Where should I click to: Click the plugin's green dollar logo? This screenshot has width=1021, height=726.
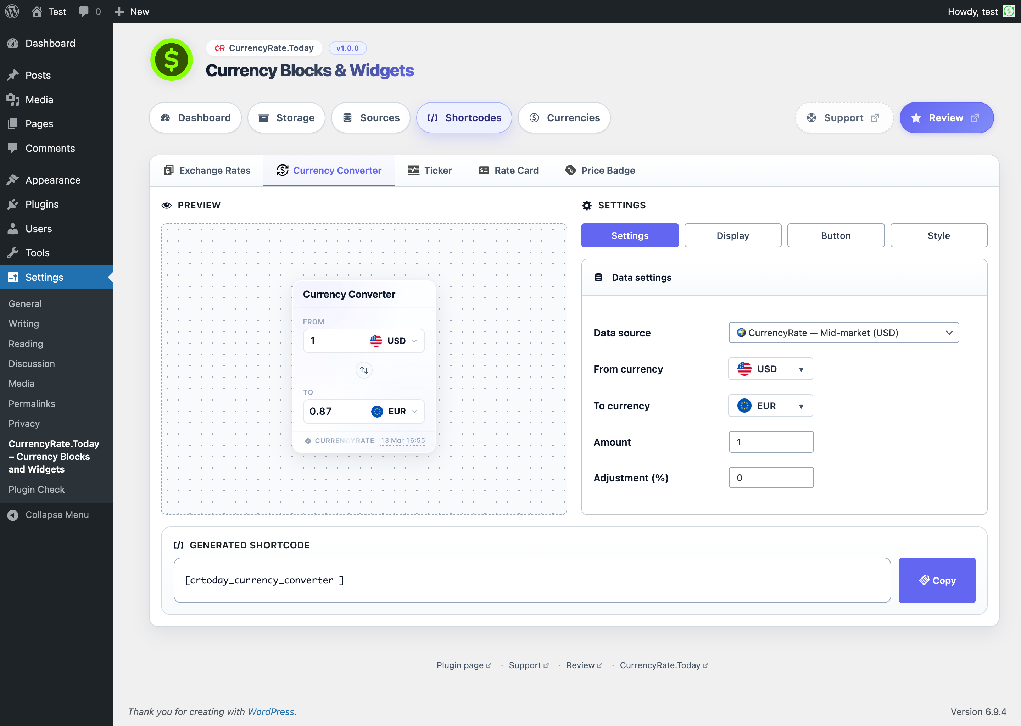tap(172, 60)
